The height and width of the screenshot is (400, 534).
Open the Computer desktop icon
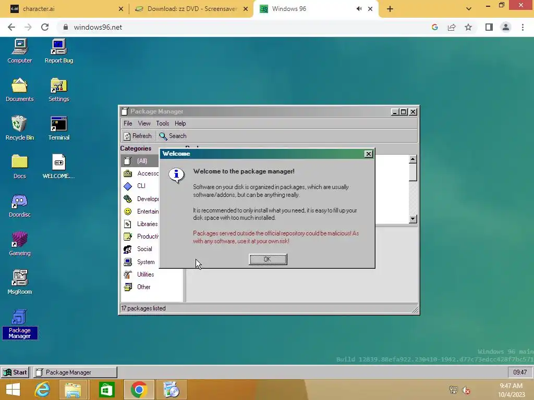[20, 51]
